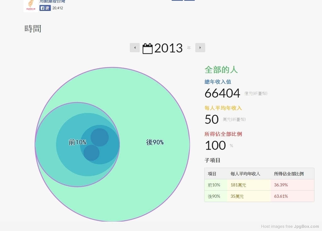The image size is (322, 231).
Task: Select the 後90% row in the sub-item table
Action: (x=214, y=196)
